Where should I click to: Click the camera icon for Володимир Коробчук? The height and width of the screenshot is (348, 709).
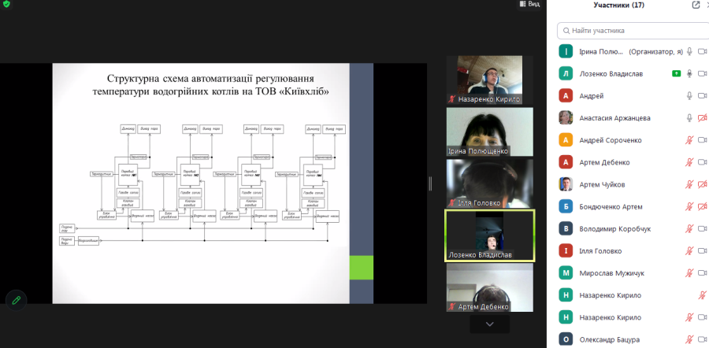pos(702,228)
